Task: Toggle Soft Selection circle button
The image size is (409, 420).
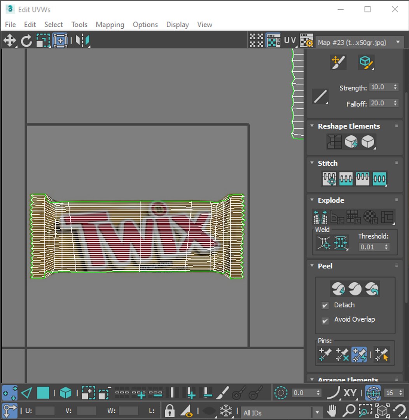Action: pos(281,393)
